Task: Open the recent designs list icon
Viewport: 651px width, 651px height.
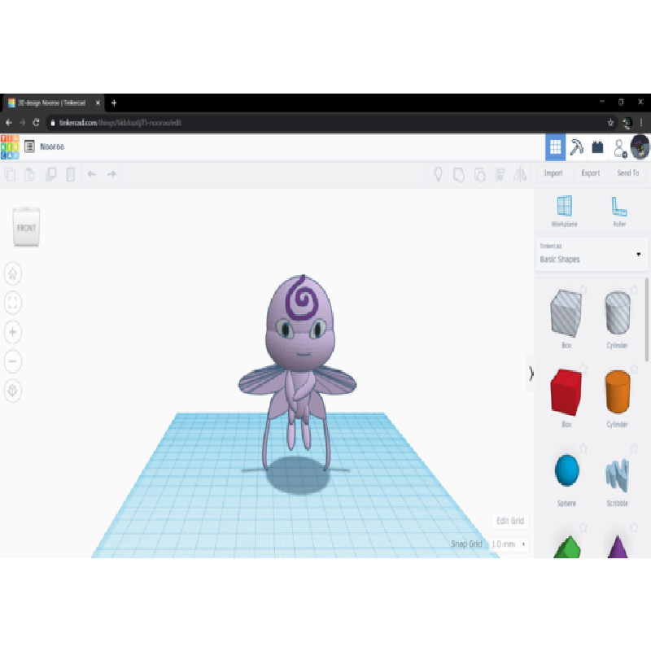Action: click(x=29, y=146)
